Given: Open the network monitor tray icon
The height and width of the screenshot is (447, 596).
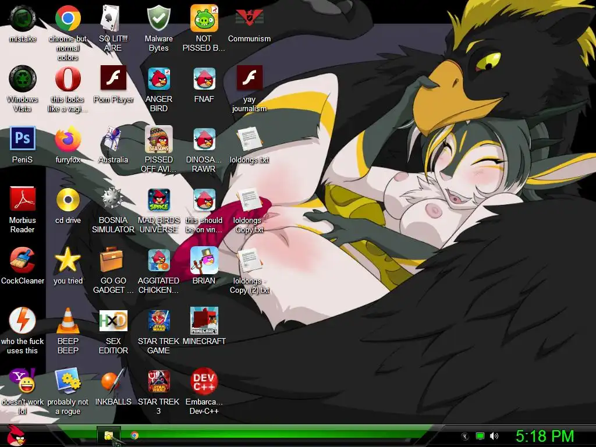Looking at the screenshot, I should (x=480, y=437).
